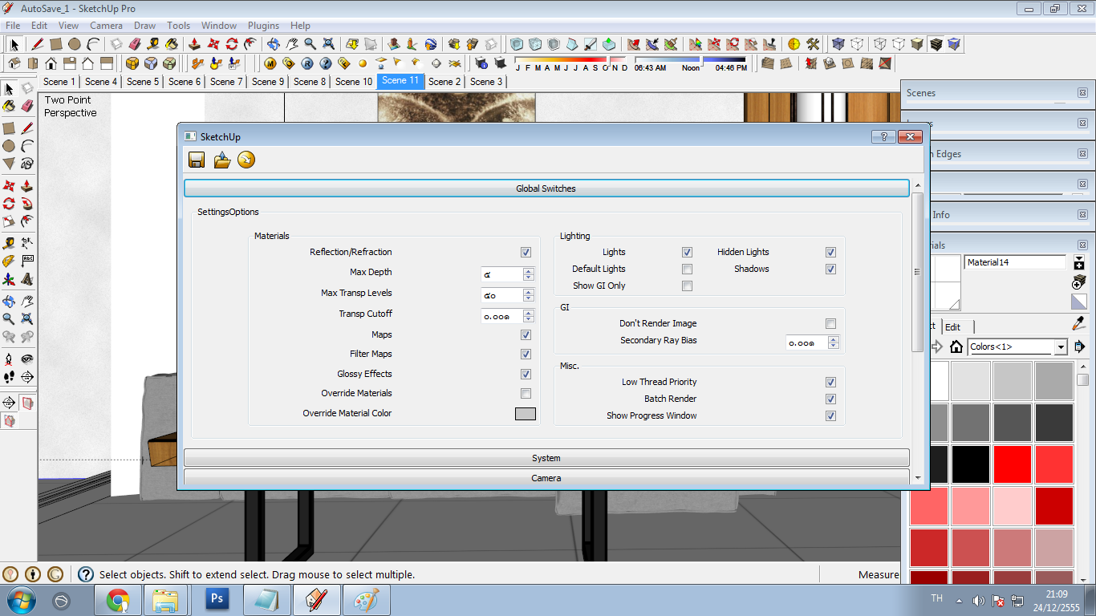Expand the System rollout
Screen dimensions: 1096x616
[x=546, y=458]
